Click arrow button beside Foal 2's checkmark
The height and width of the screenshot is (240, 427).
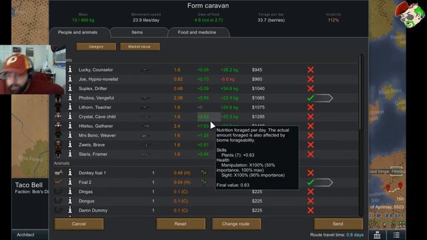324,182
